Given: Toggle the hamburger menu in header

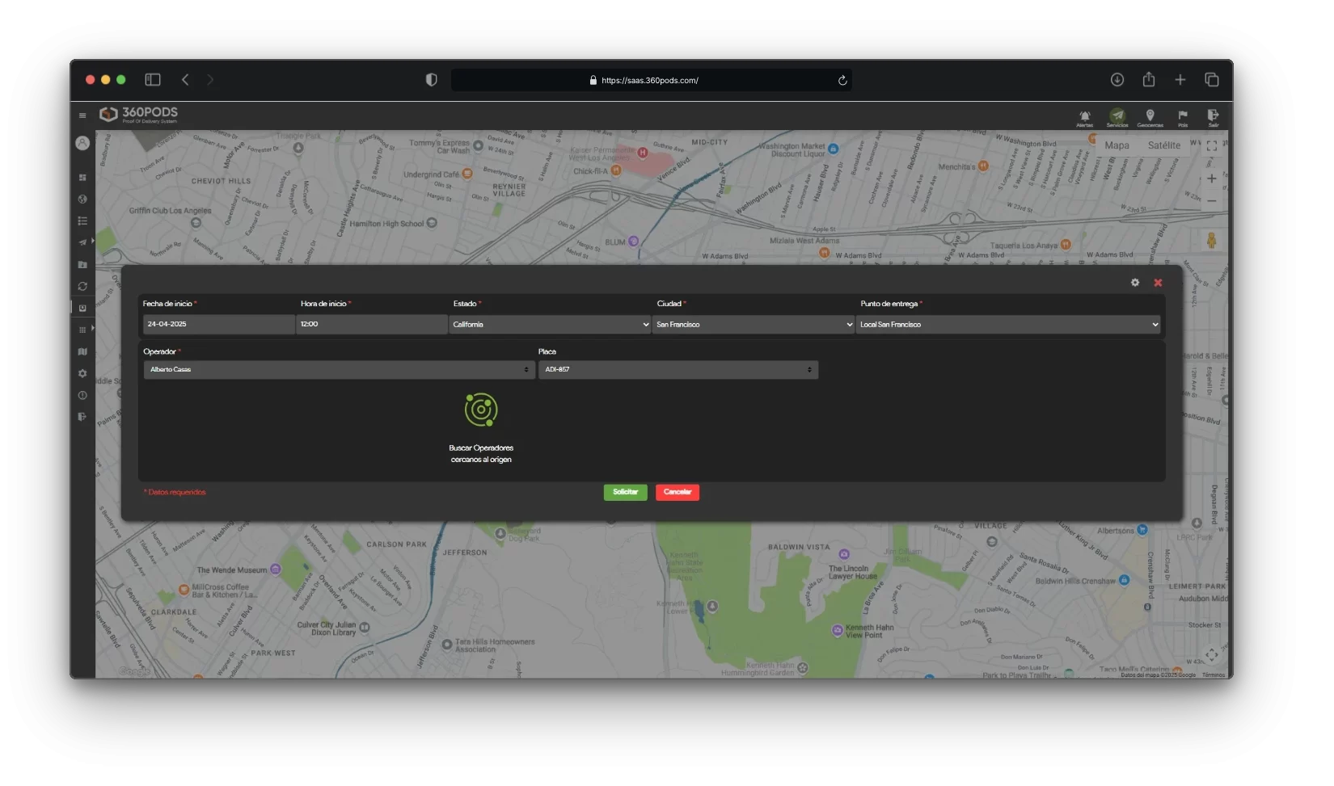Looking at the screenshot, I should pyautogui.click(x=82, y=116).
